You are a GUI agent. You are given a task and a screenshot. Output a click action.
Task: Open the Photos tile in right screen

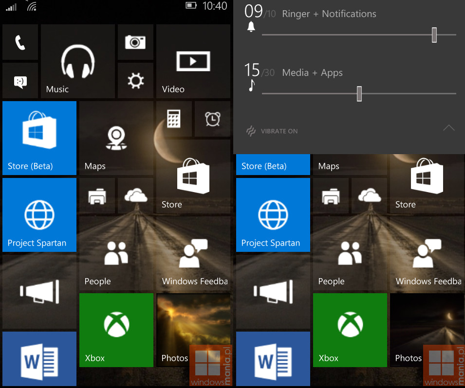pos(427,330)
